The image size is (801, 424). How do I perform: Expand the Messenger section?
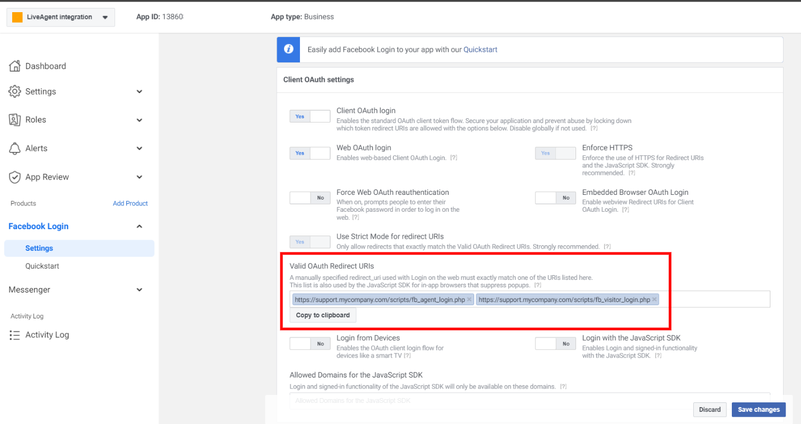(139, 289)
